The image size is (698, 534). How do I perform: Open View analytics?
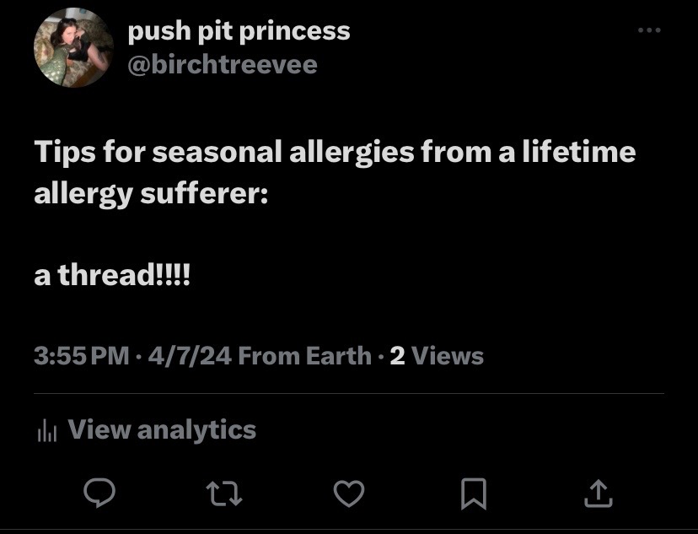coord(162,429)
